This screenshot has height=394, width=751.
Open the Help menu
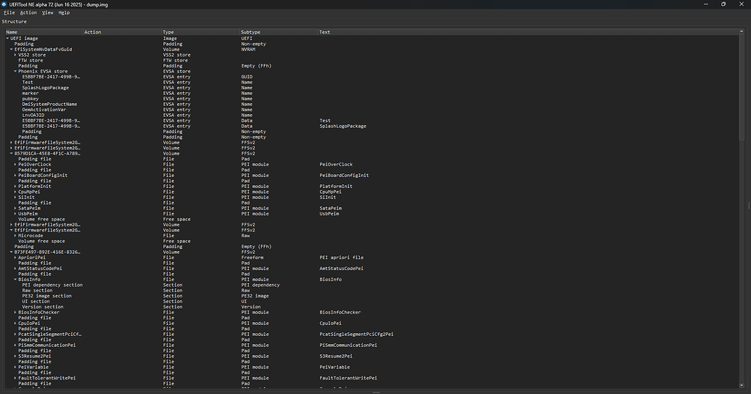pyautogui.click(x=65, y=12)
